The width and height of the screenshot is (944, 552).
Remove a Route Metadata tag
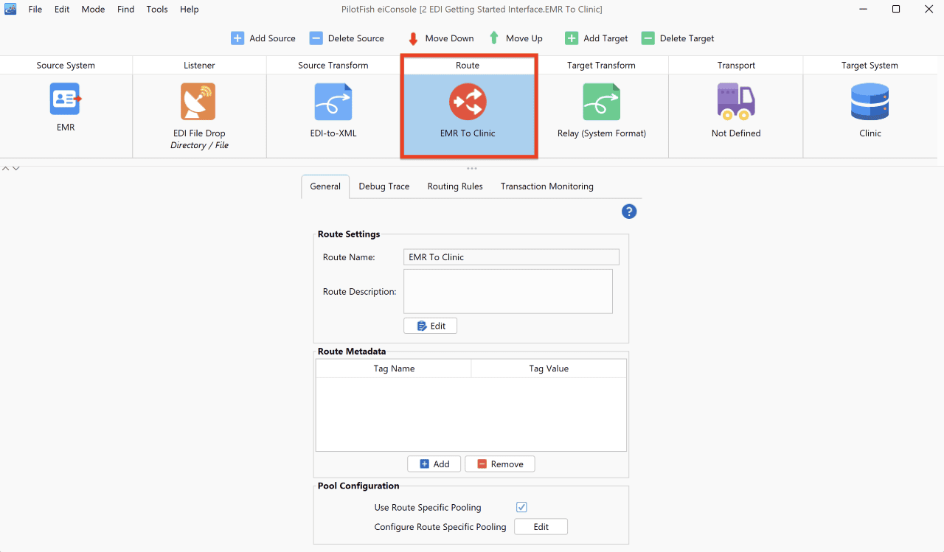[x=500, y=464]
